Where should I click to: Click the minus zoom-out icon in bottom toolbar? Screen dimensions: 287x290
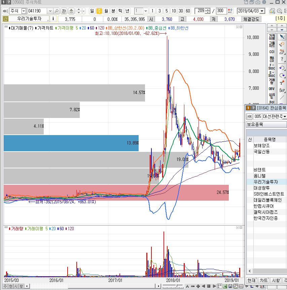click(192, 286)
